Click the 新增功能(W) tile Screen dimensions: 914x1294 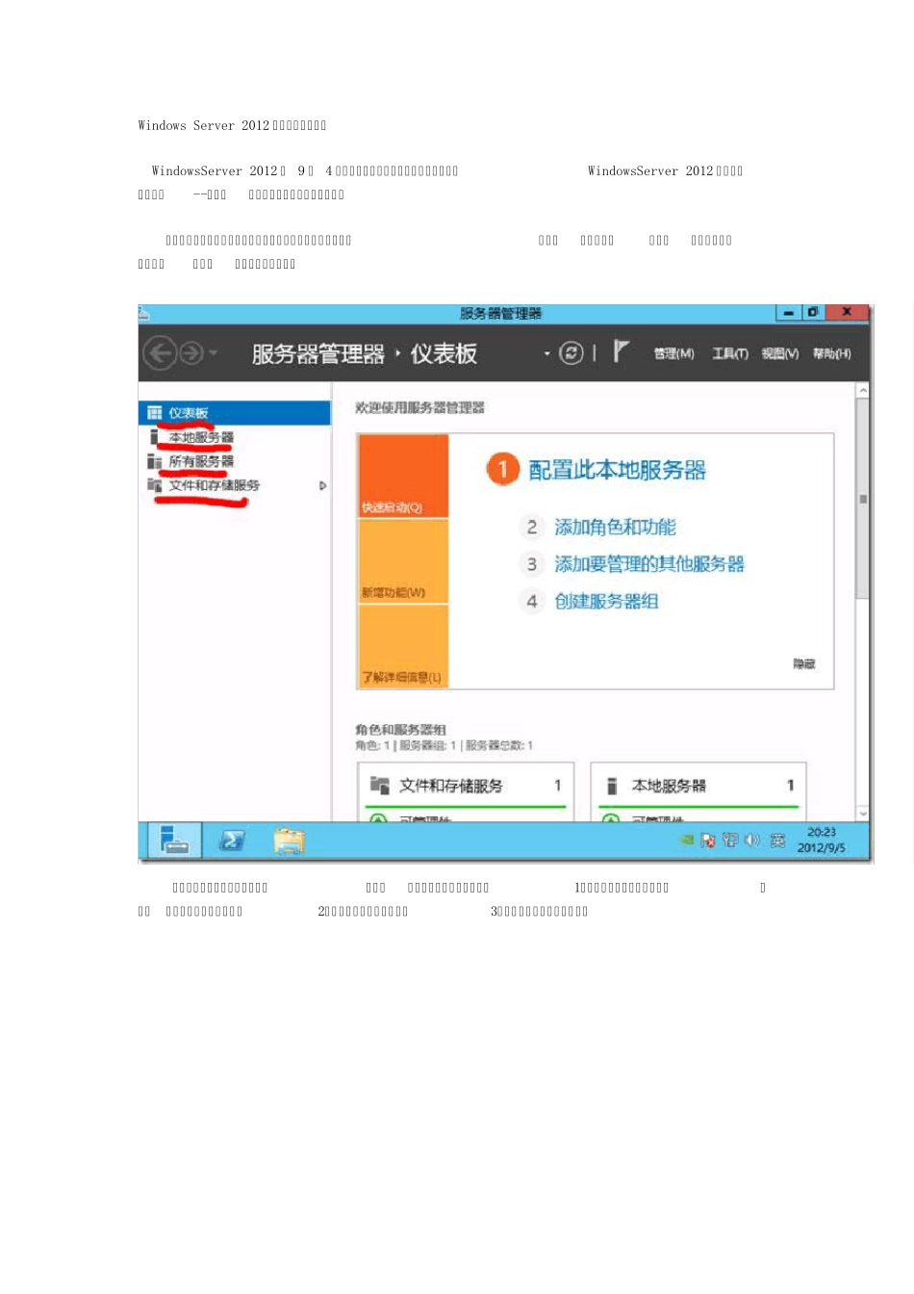pyautogui.click(x=403, y=561)
